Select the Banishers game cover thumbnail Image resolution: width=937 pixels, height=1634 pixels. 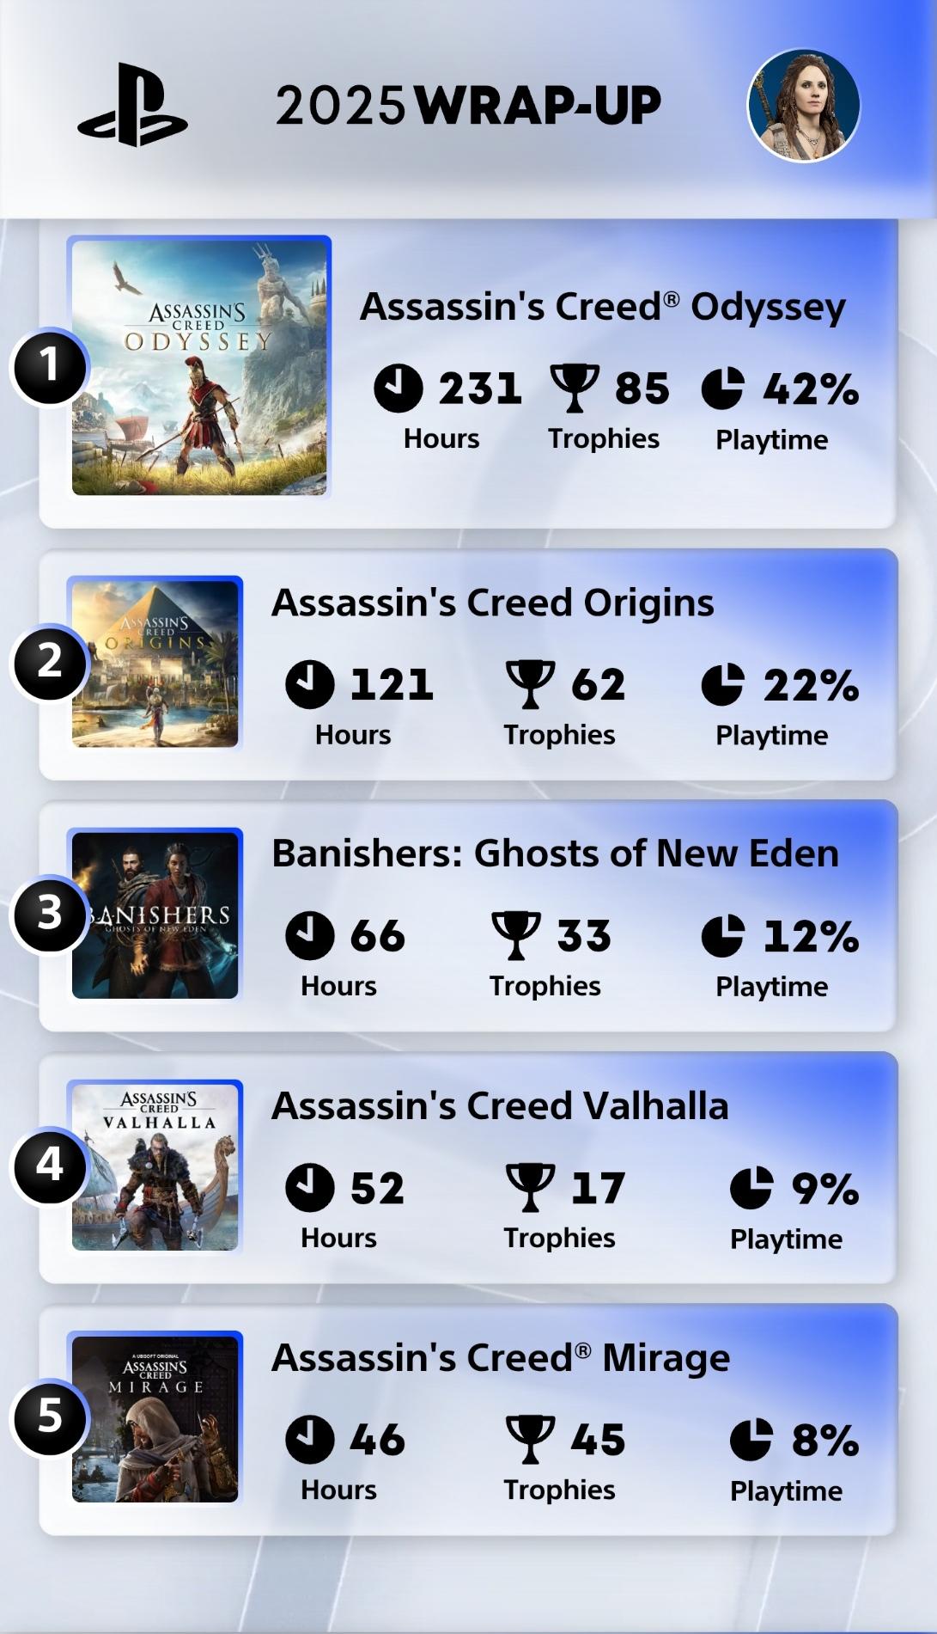(155, 915)
